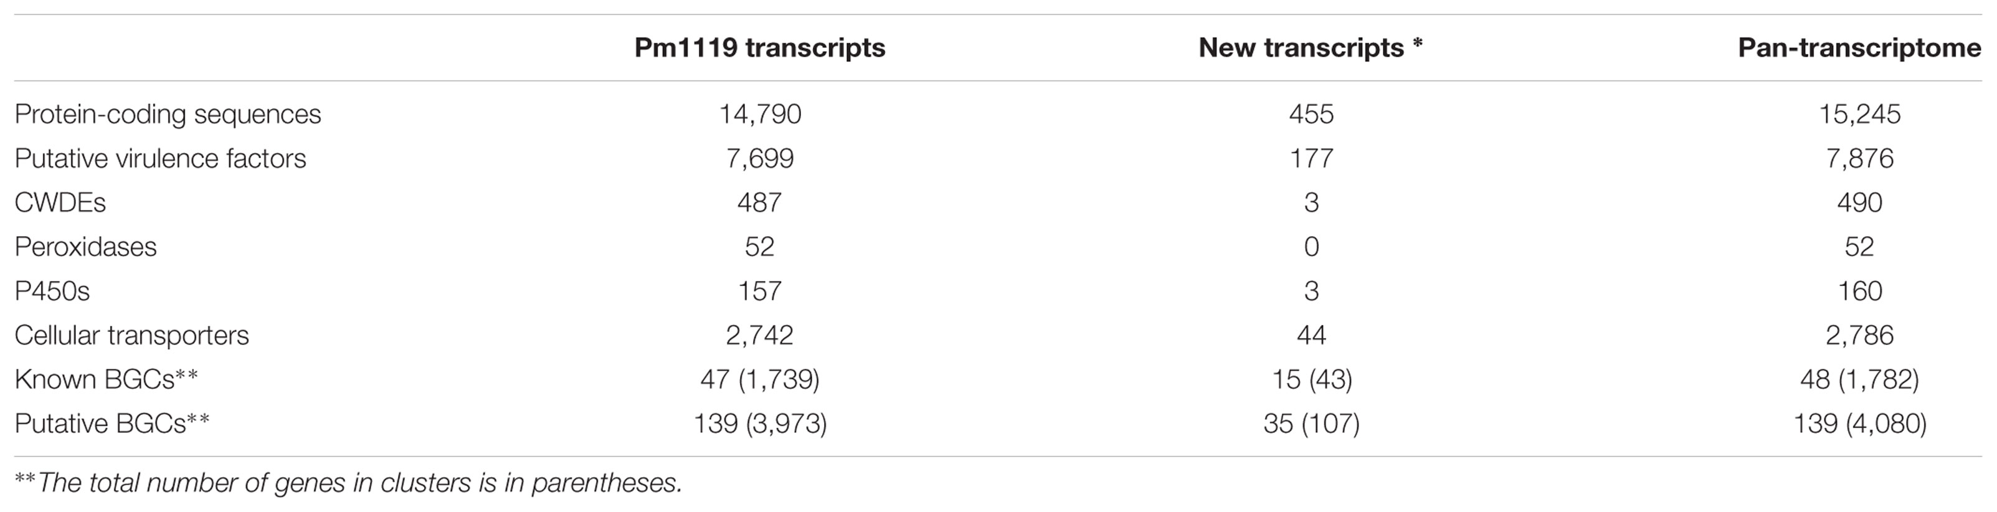Select the 455 new transcripts value
Image resolution: width=1997 pixels, height=512 pixels.
(1311, 114)
